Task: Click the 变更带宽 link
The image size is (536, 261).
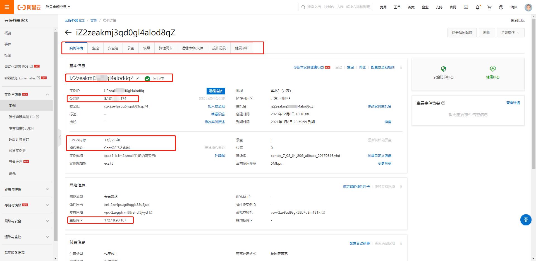Action: (x=384, y=164)
